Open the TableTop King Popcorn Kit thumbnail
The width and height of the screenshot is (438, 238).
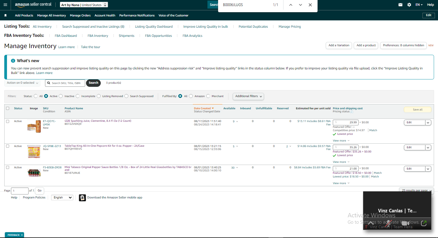34,151
